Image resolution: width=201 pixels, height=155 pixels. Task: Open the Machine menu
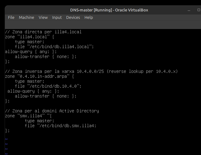click(26, 18)
